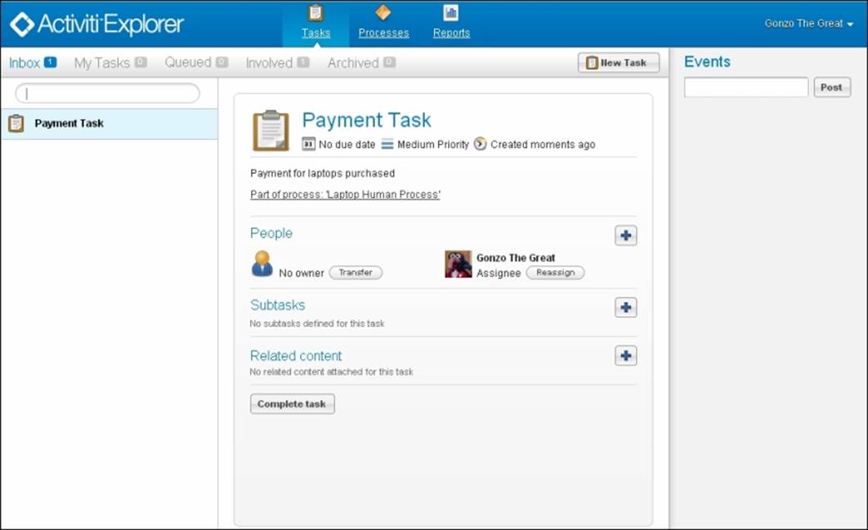This screenshot has width=868, height=530.
Task: Open the Gonzo The Great user dropdown
Action: 810,24
